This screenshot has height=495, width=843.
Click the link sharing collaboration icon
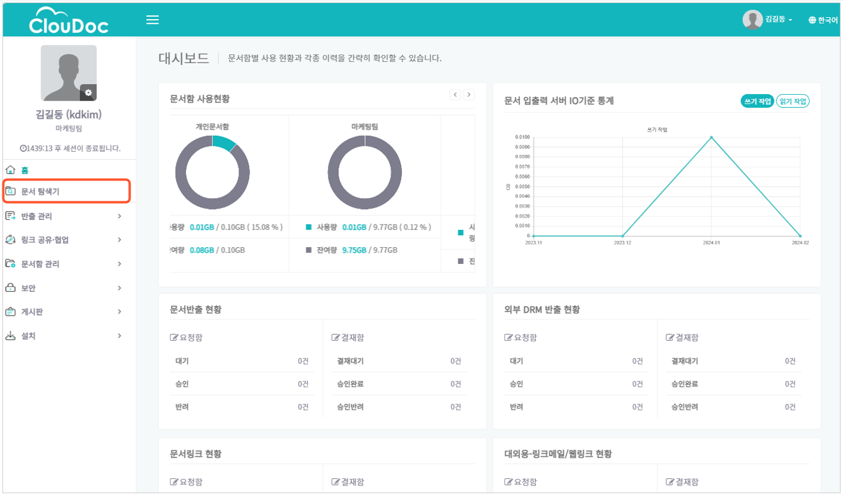(10, 239)
